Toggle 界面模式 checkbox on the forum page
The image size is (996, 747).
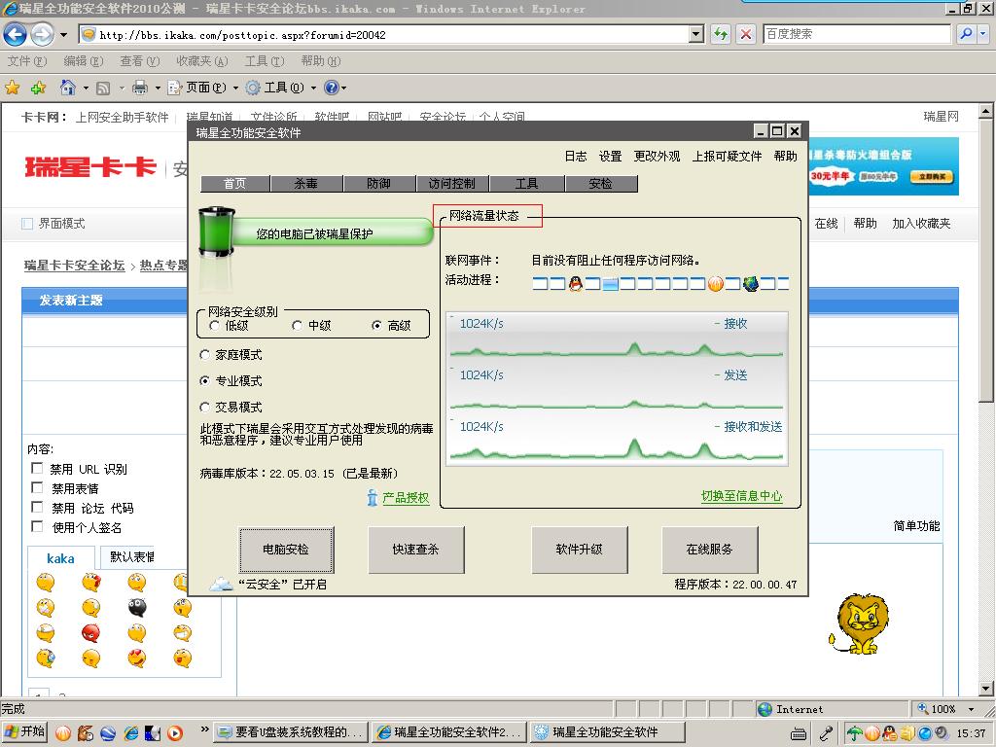(27, 224)
